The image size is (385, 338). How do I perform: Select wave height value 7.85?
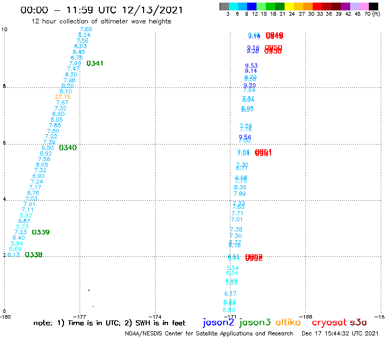pyautogui.click(x=55, y=125)
